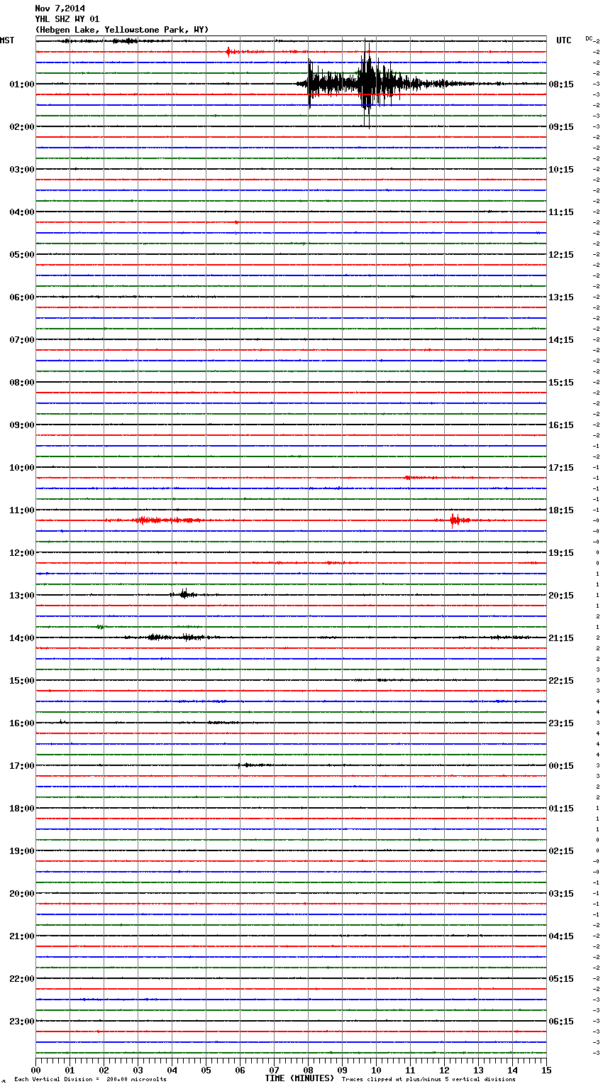Click the 17:15 UTC time label
This screenshot has width=603, height=1089.
tap(561, 468)
